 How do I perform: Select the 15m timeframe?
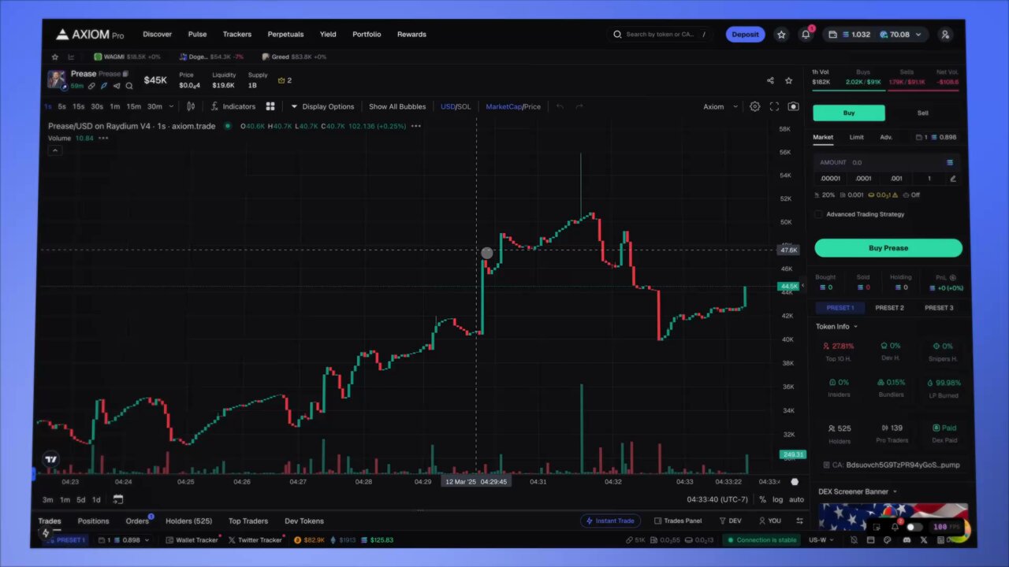coord(133,106)
